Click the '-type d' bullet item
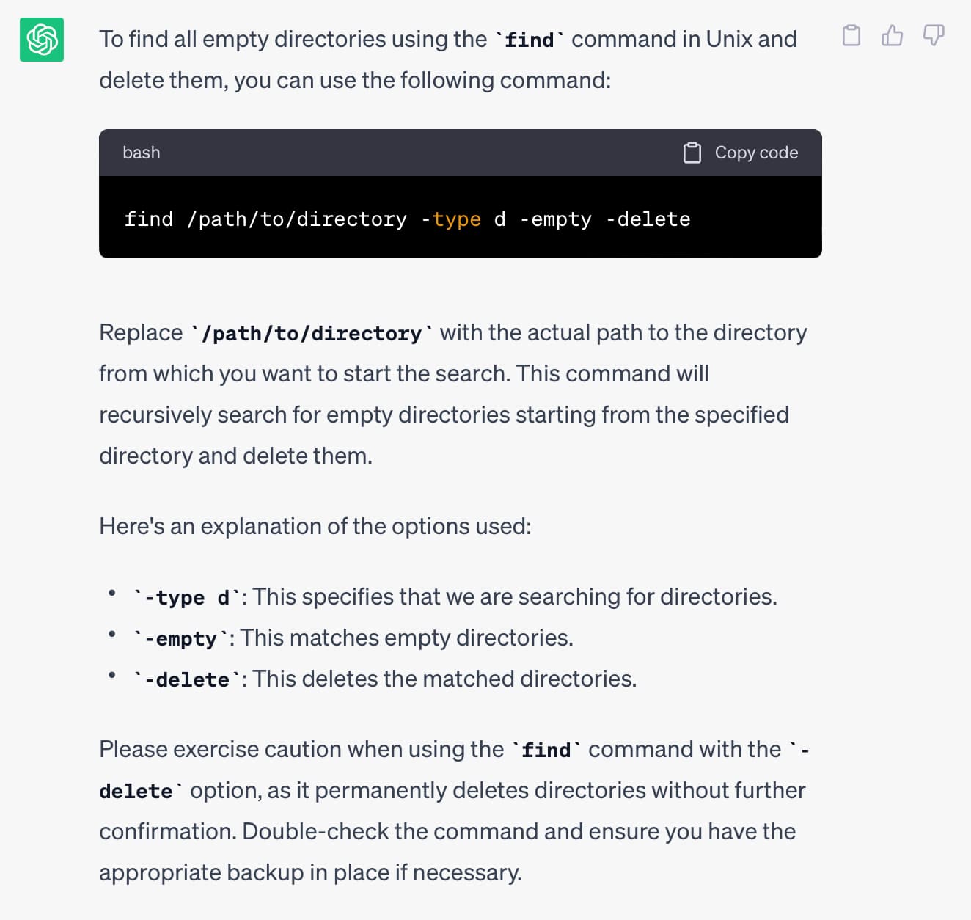971x920 pixels. (x=455, y=597)
